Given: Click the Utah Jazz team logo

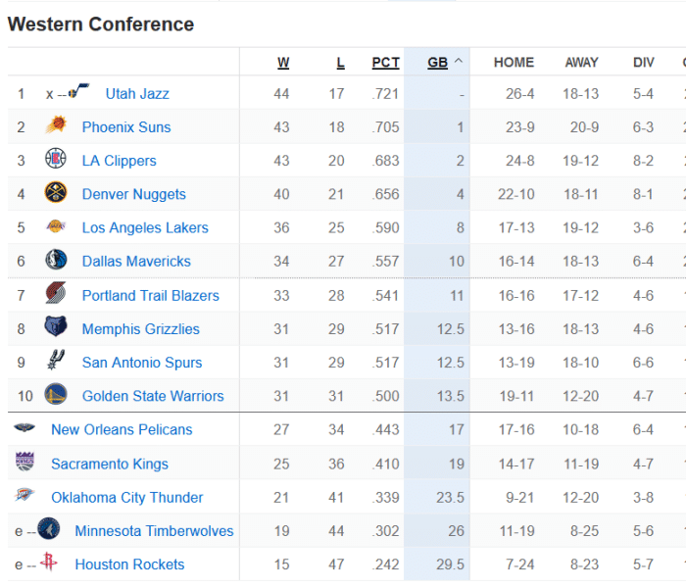Looking at the screenshot, I should coord(79,93).
